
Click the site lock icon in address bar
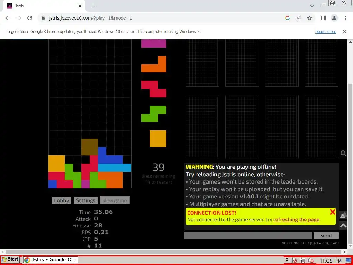[x=43, y=18]
